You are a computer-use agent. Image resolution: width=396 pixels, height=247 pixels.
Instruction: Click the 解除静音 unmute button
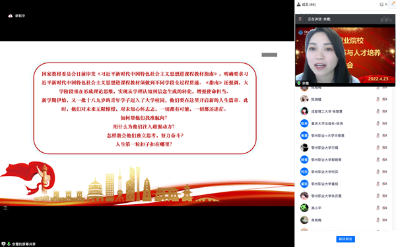pyautogui.click(x=345, y=239)
